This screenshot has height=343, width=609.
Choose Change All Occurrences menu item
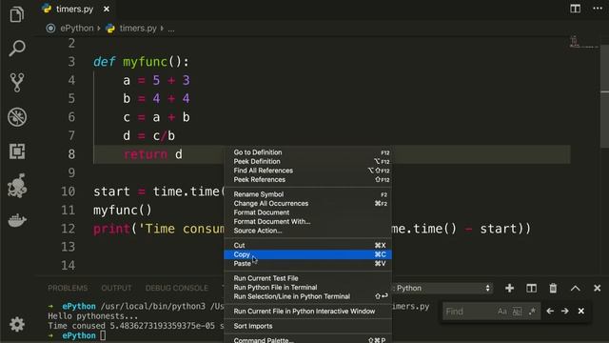(307, 203)
